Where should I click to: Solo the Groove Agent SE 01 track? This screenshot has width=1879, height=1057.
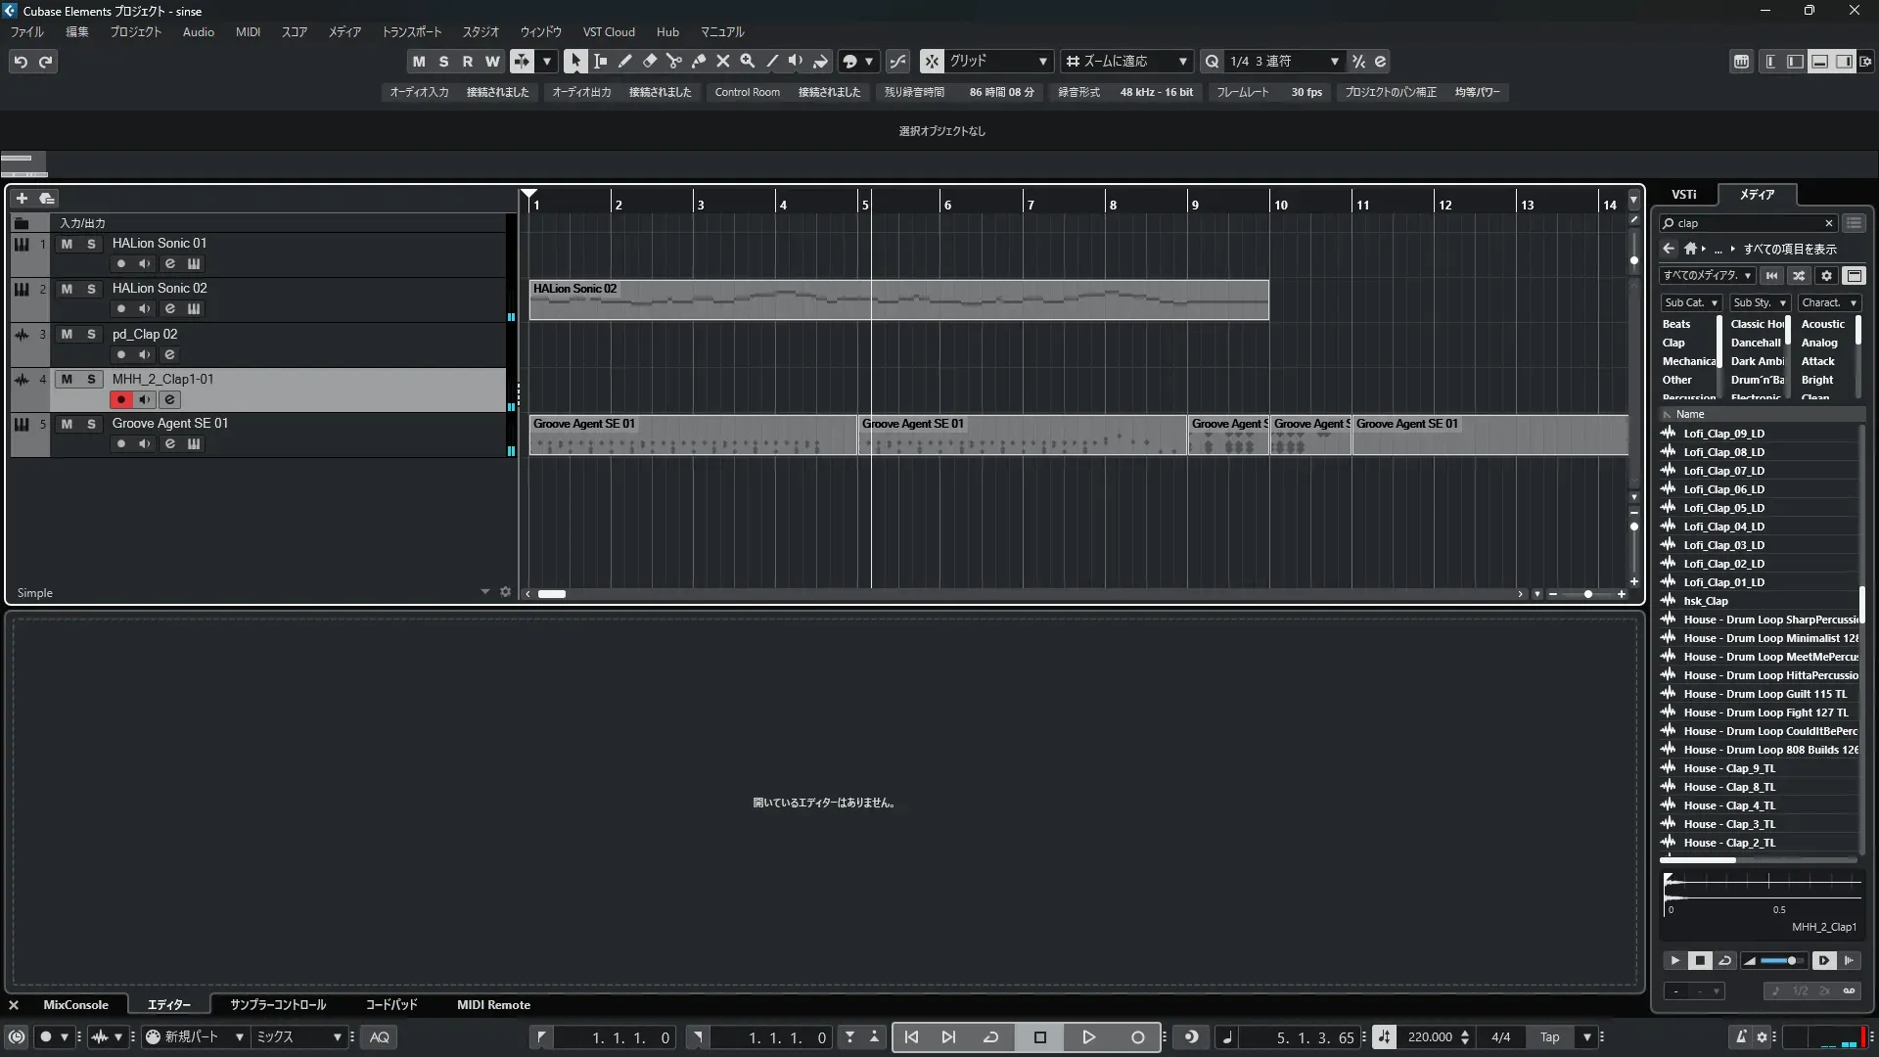tap(91, 424)
